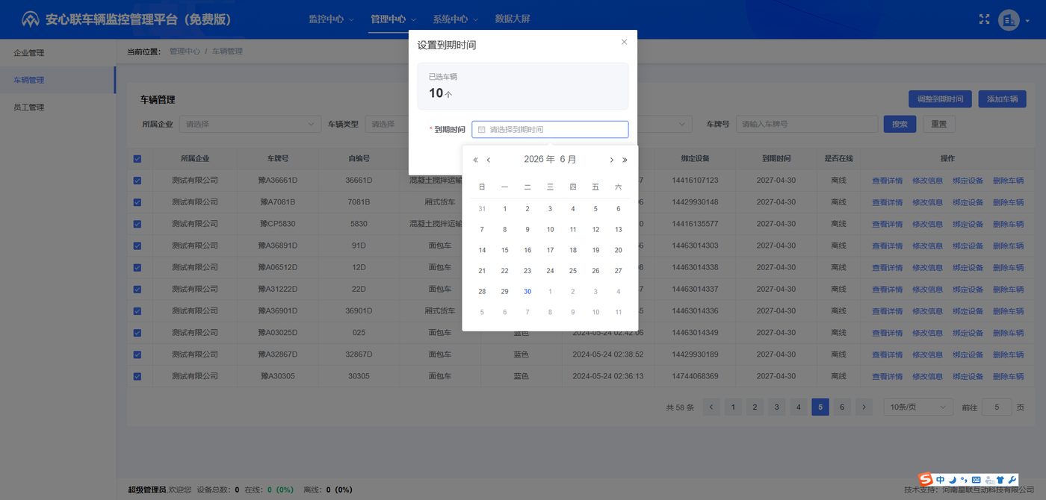Go to previous month in calendar
The height and width of the screenshot is (500, 1046).
click(488, 160)
